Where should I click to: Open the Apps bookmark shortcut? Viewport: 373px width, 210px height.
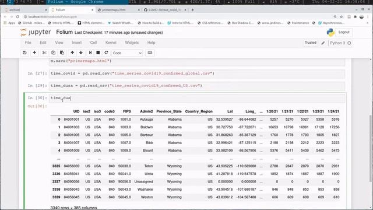[9, 23]
